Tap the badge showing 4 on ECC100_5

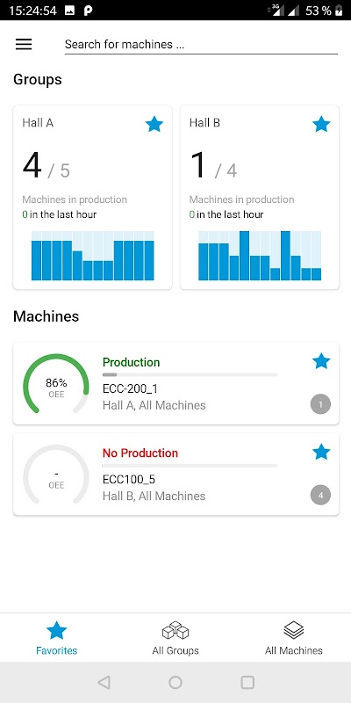point(320,496)
